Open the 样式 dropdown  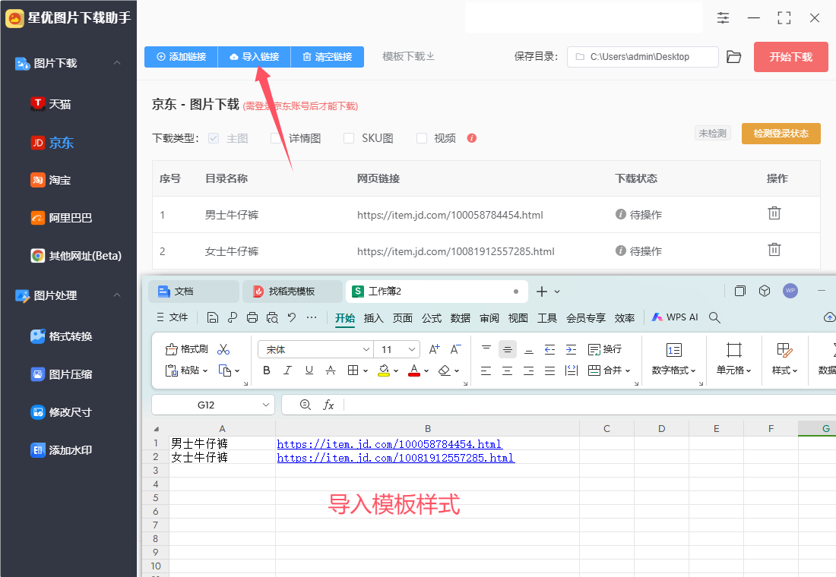784,370
